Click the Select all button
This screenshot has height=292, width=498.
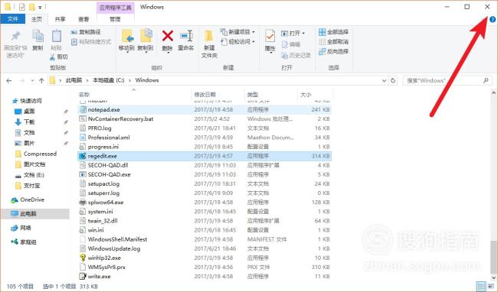[333, 32]
